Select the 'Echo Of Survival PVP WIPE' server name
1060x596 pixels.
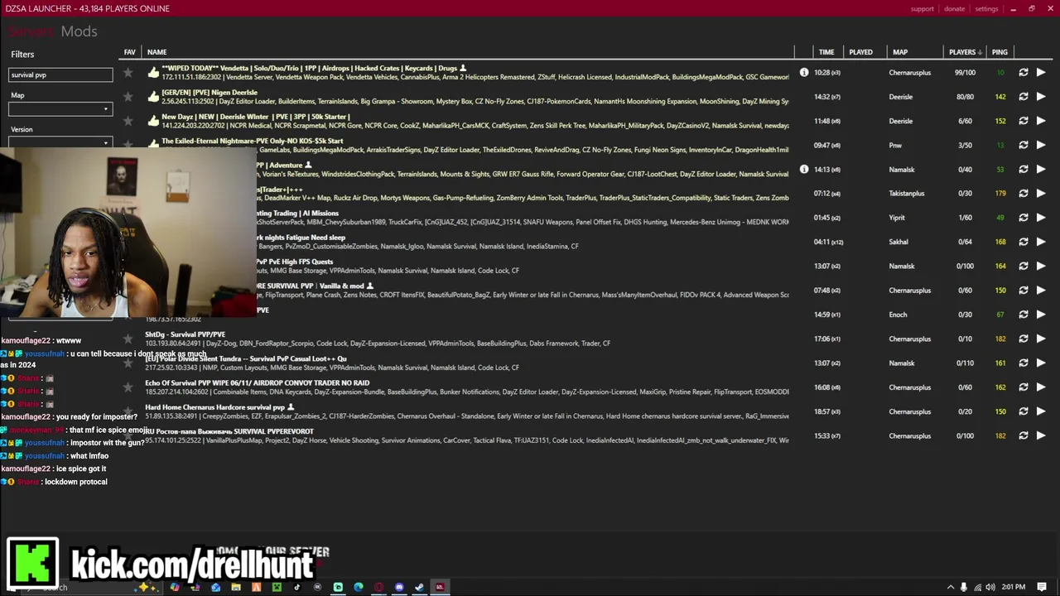(x=257, y=383)
